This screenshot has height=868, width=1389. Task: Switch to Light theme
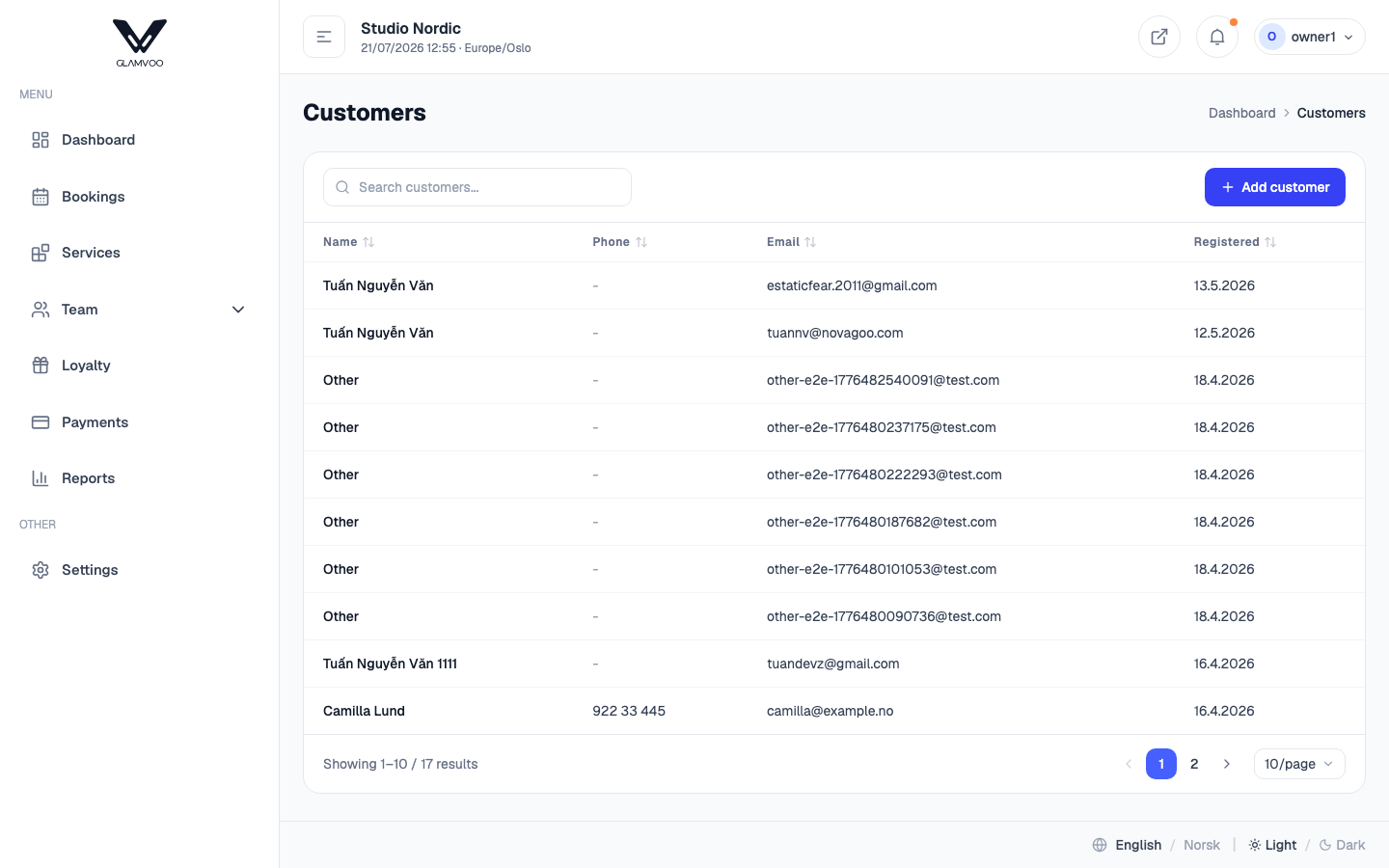tap(1272, 845)
